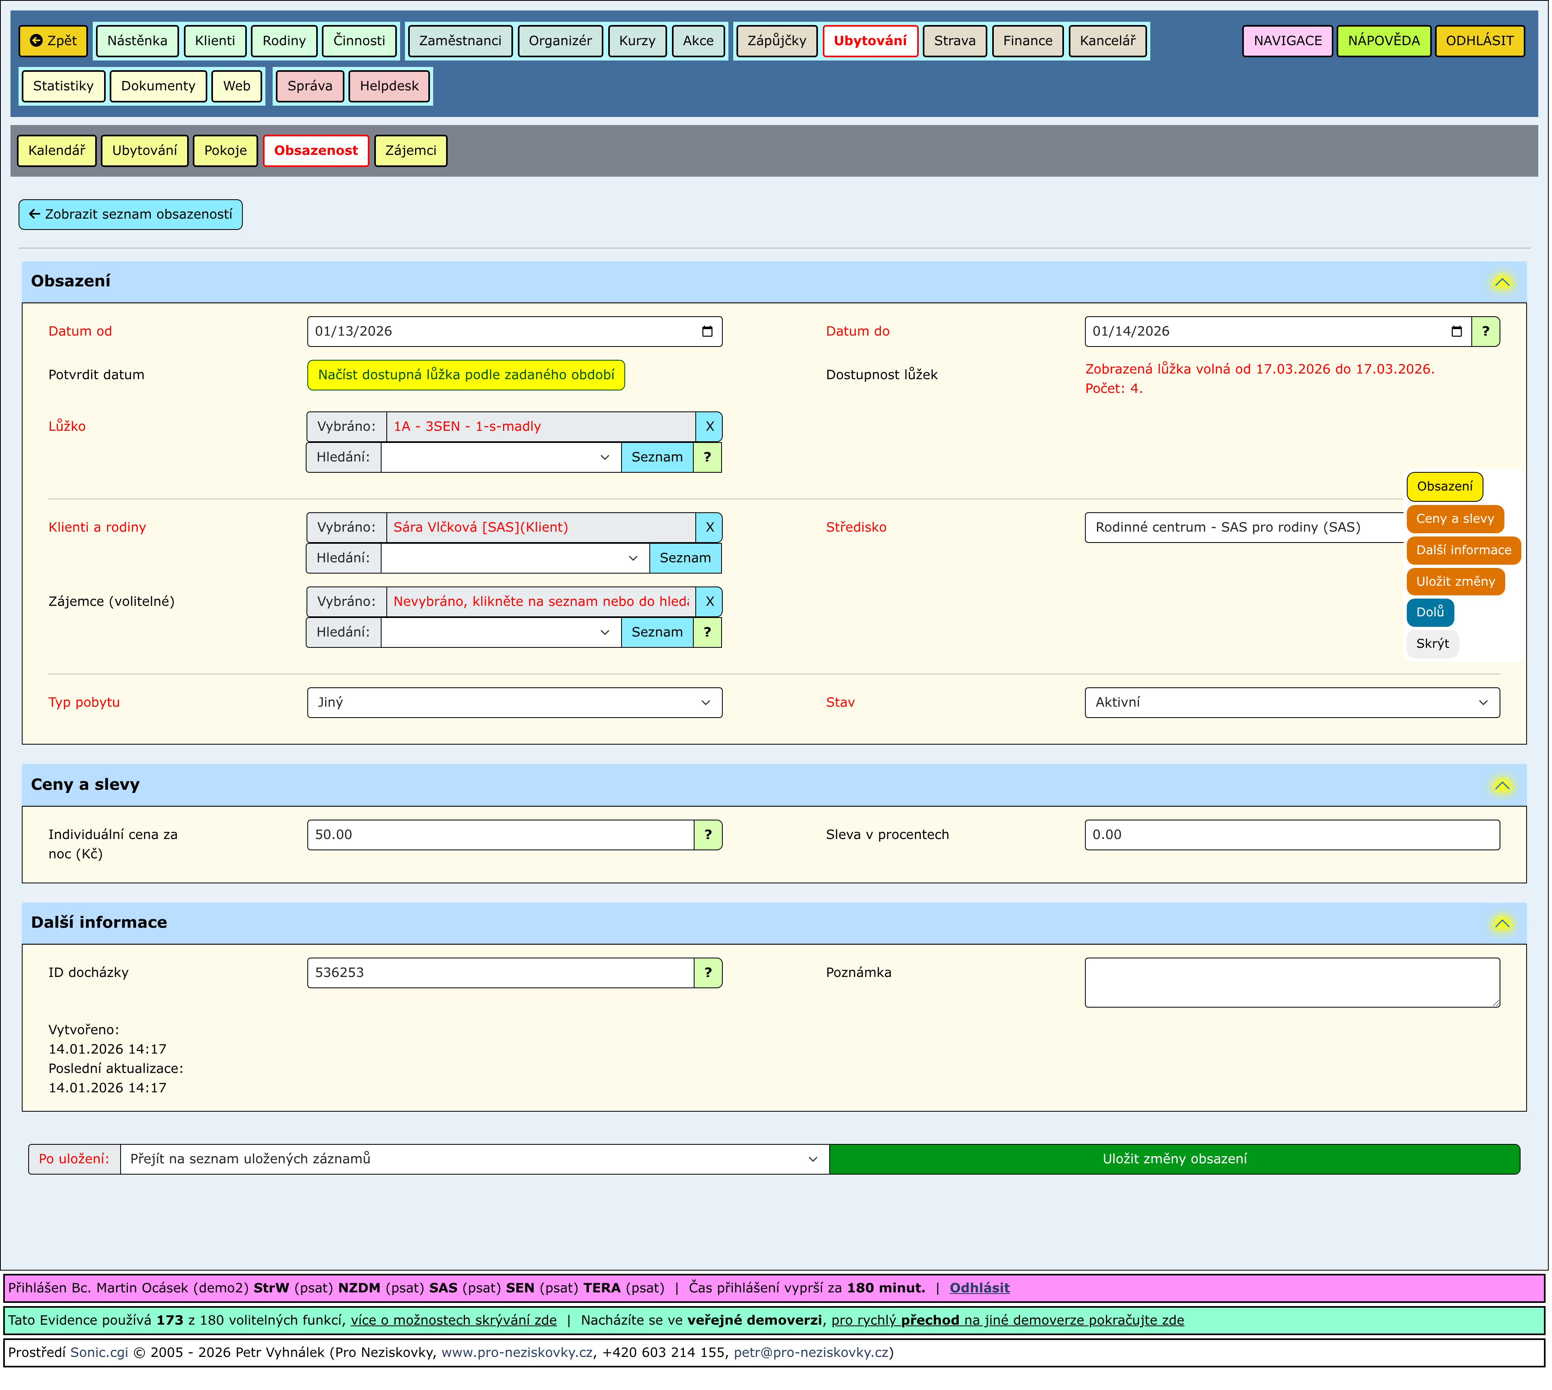Switch to the Pokoje tab

click(x=225, y=150)
